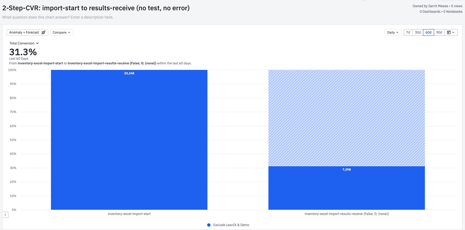Click the striped drop-off bar area

coord(347,118)
